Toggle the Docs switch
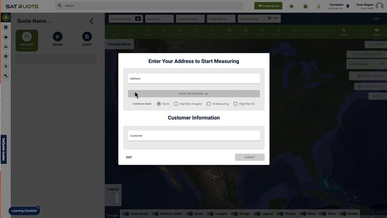Screen dimensions: 387x218 point(303,213)
